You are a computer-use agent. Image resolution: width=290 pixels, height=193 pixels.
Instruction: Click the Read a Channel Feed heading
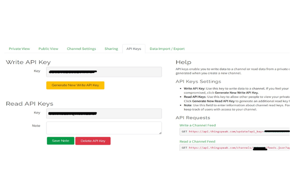[197, 142]
